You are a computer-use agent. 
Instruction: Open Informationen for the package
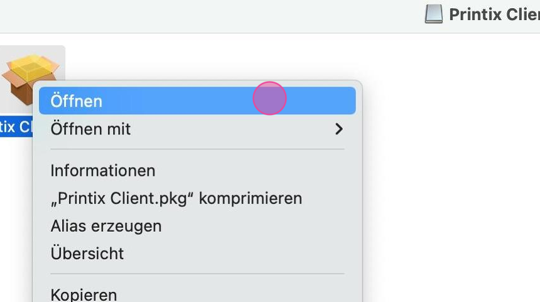[103, 171]
